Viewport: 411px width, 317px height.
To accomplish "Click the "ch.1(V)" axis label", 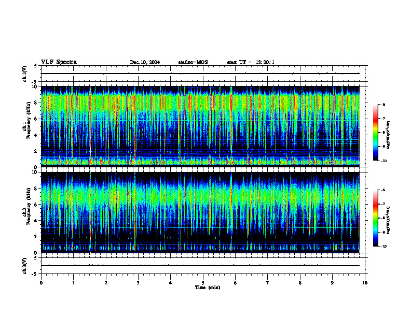I will click(x=25, y=74).
